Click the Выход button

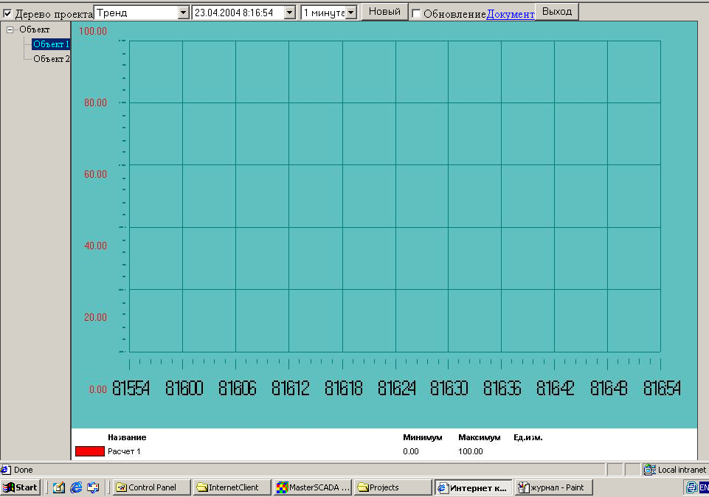click(557, 12)
